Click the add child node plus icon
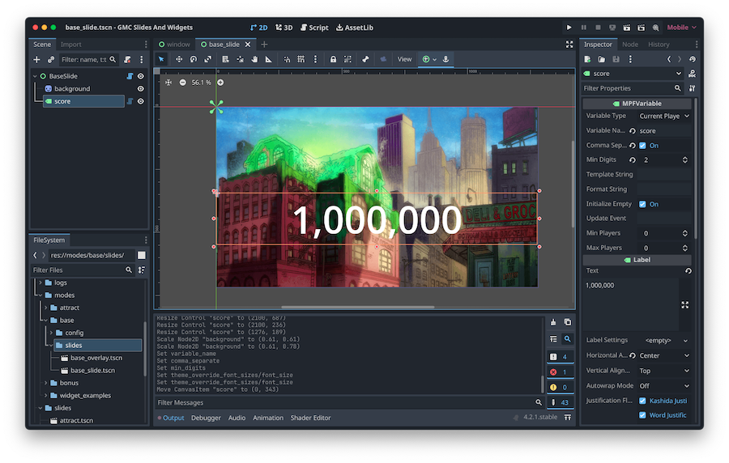 [x=36, y=59]
